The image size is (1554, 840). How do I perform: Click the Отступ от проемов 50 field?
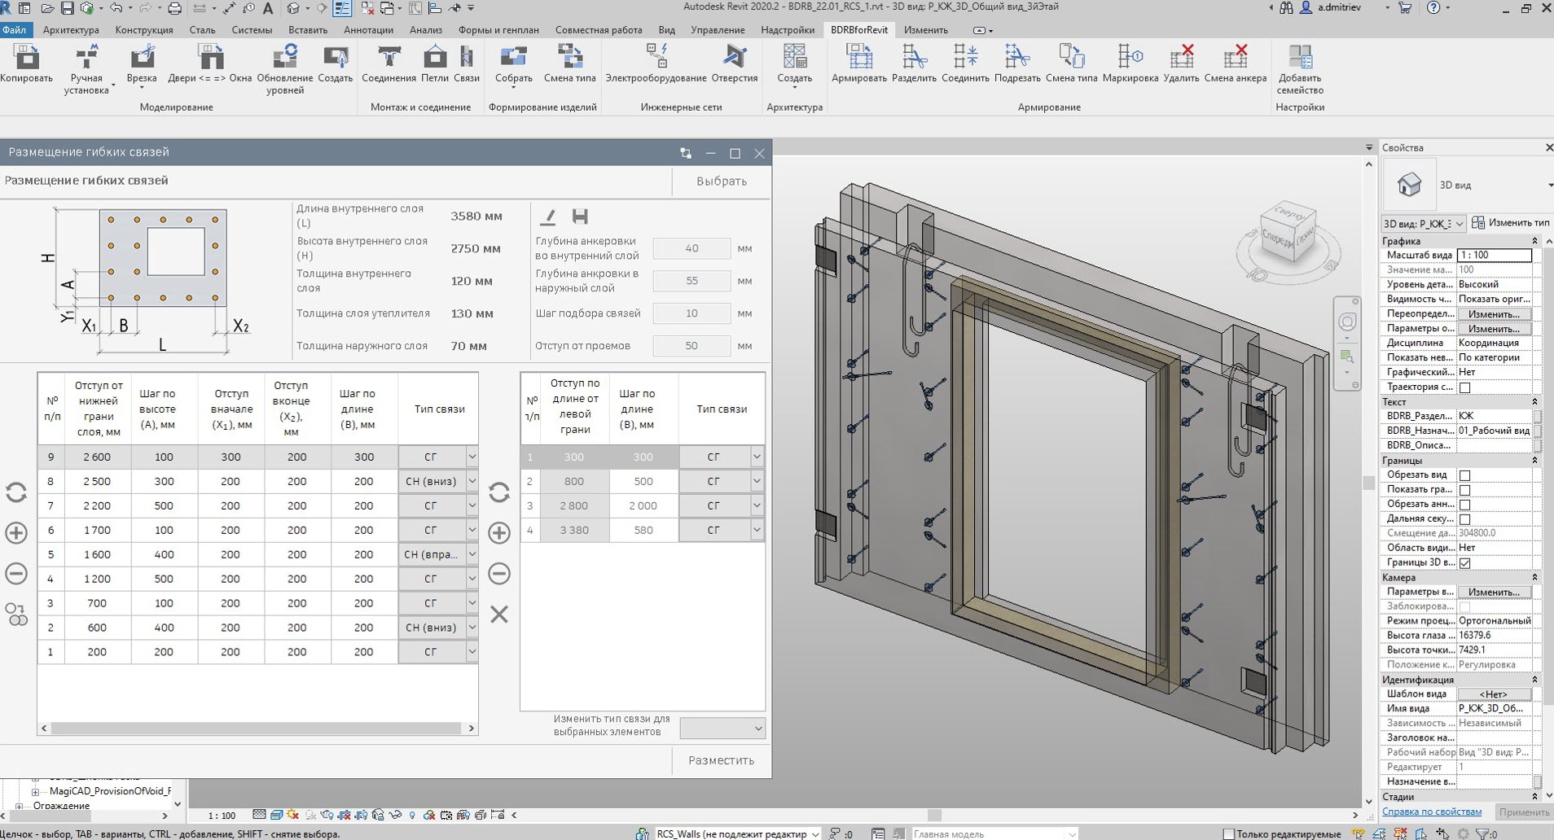point(691,346)
